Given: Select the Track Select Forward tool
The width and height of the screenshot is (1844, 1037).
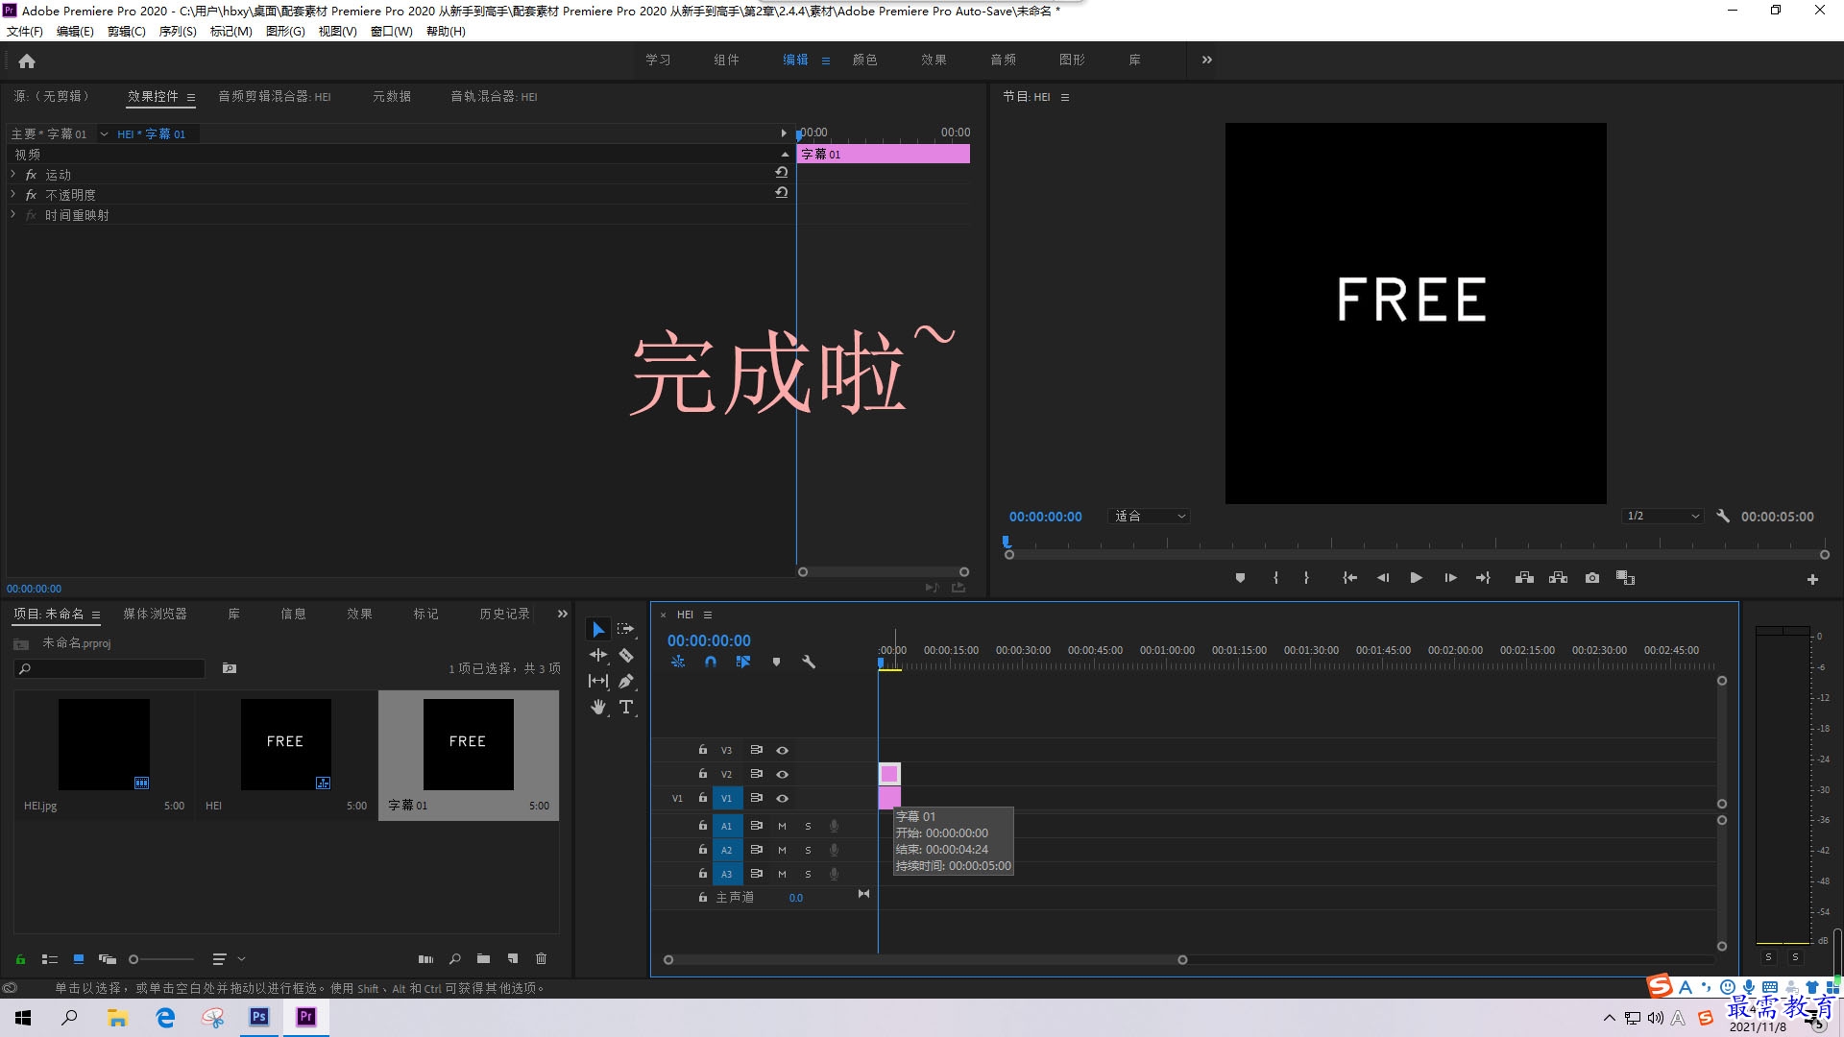Looking at the screenshot, I should [625, 629].
